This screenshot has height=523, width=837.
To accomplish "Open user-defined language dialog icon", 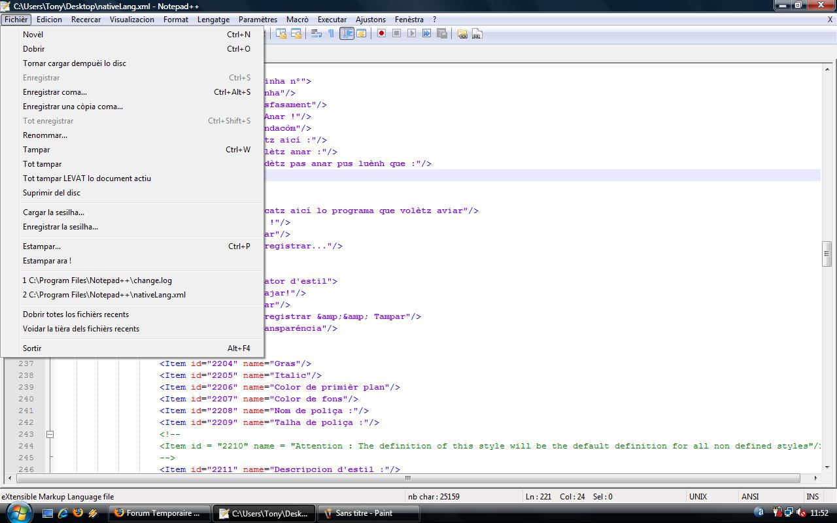I will pos(361,33).
